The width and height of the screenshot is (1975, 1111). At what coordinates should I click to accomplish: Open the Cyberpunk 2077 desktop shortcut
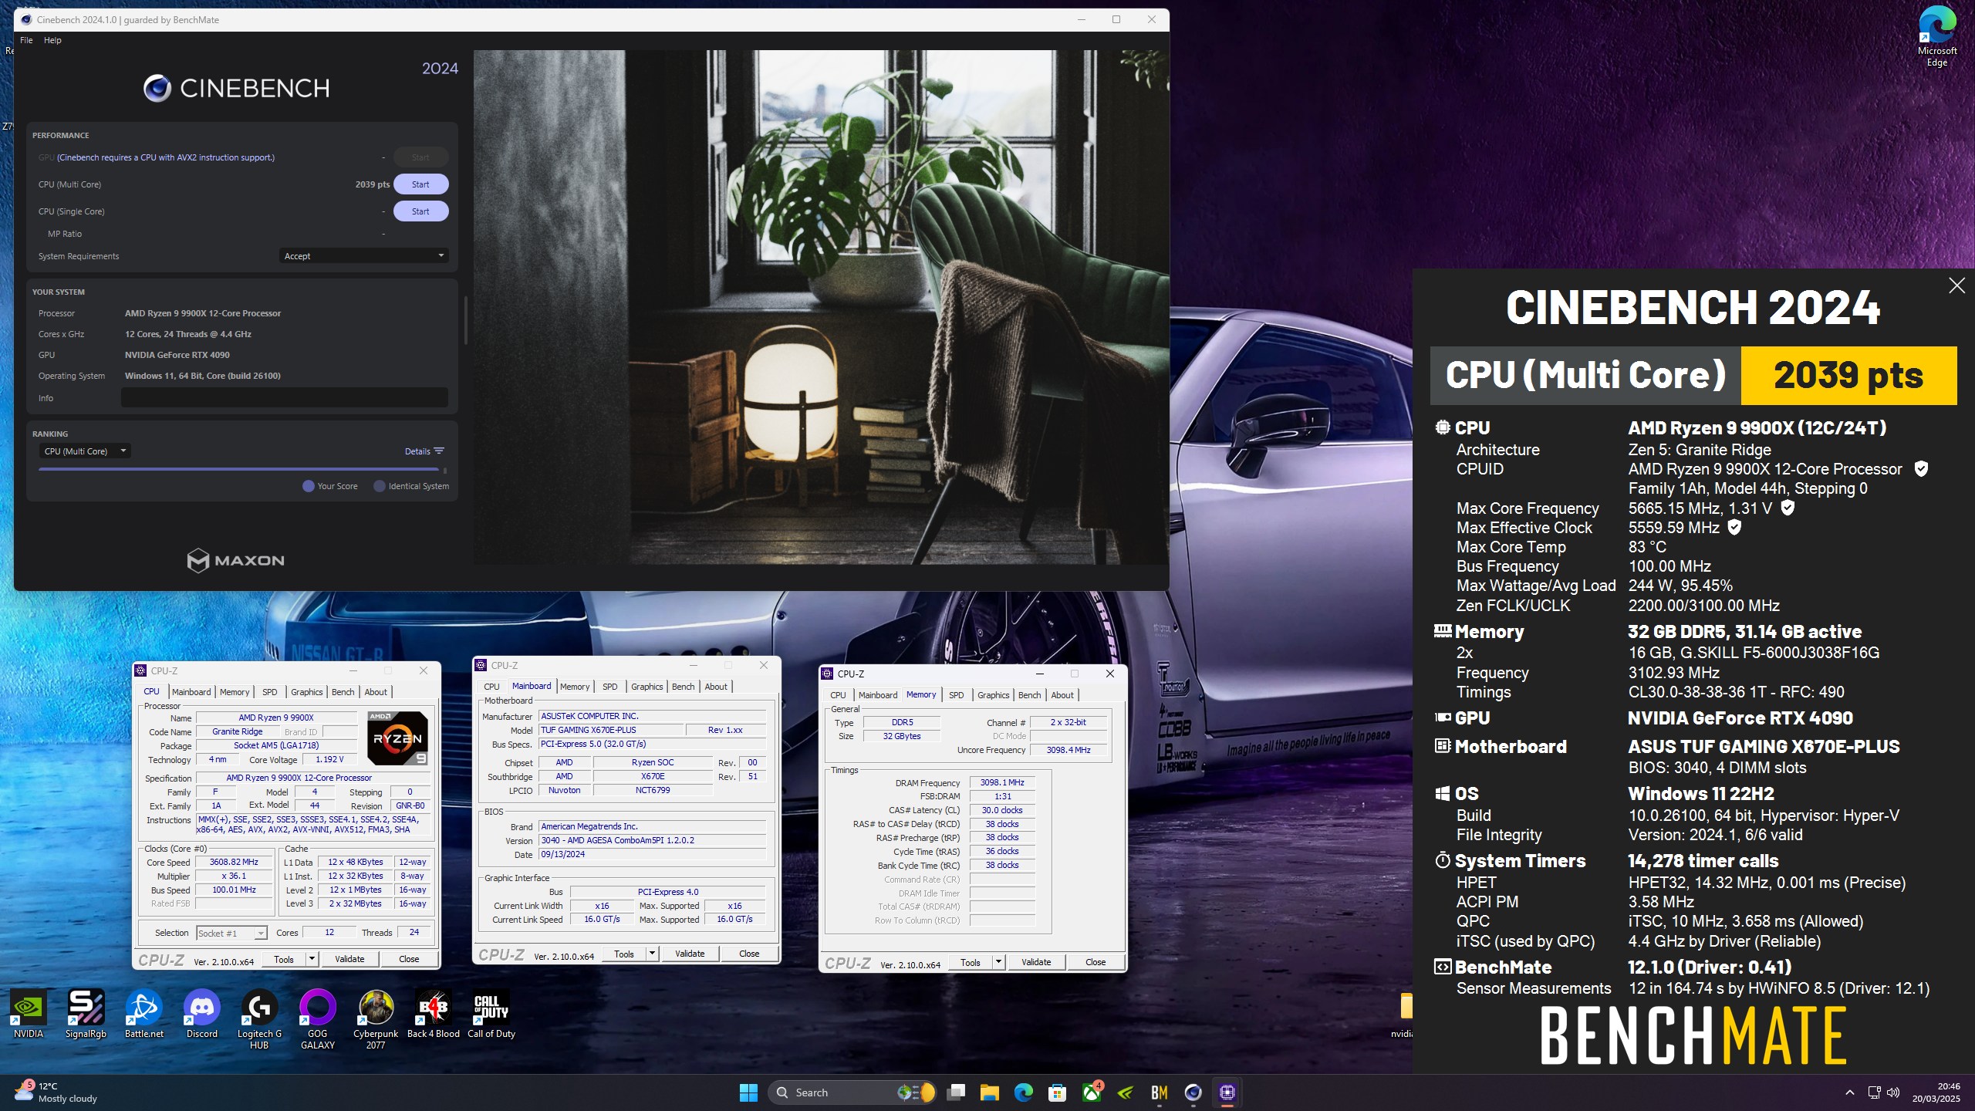376,1018
